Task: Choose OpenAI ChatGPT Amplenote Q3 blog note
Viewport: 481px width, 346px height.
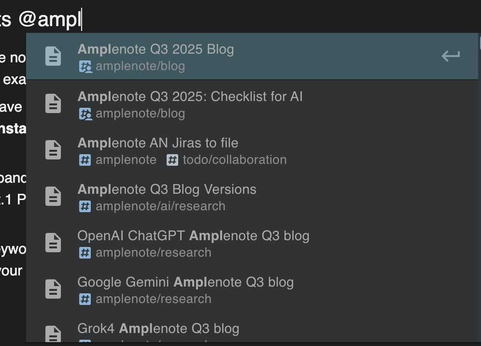Action: [x=193, y=236]
